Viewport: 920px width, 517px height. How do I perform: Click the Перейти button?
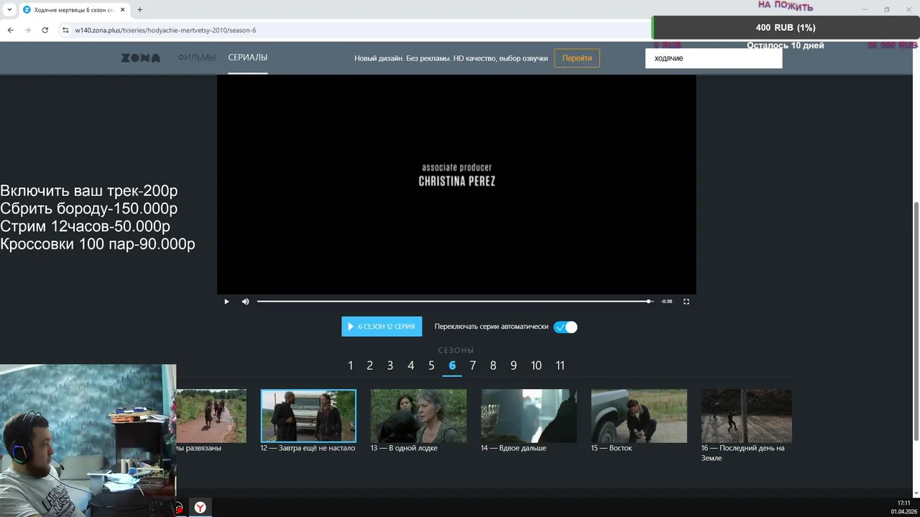click(577, 58)
